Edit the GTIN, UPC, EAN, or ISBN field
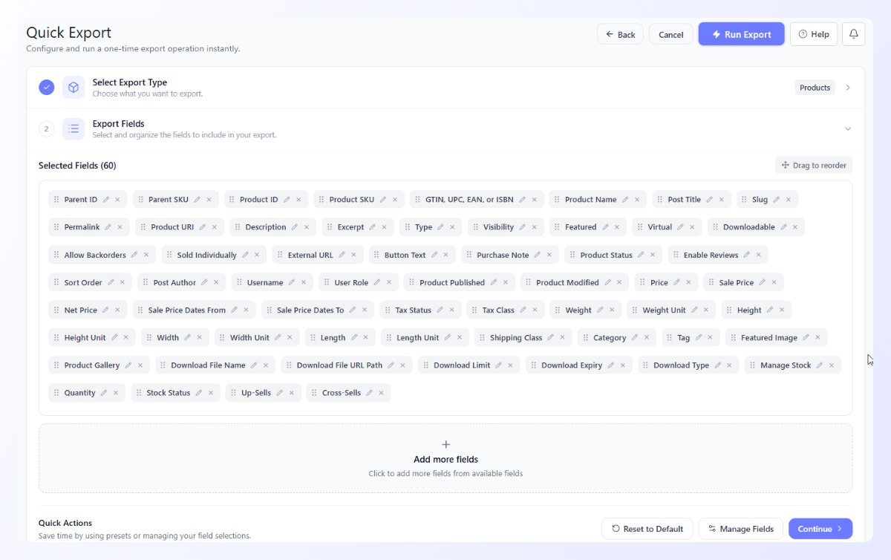Image resolution: width=891 pixels, height=560 pixels. pyautogui.click(x=522, y=200)
